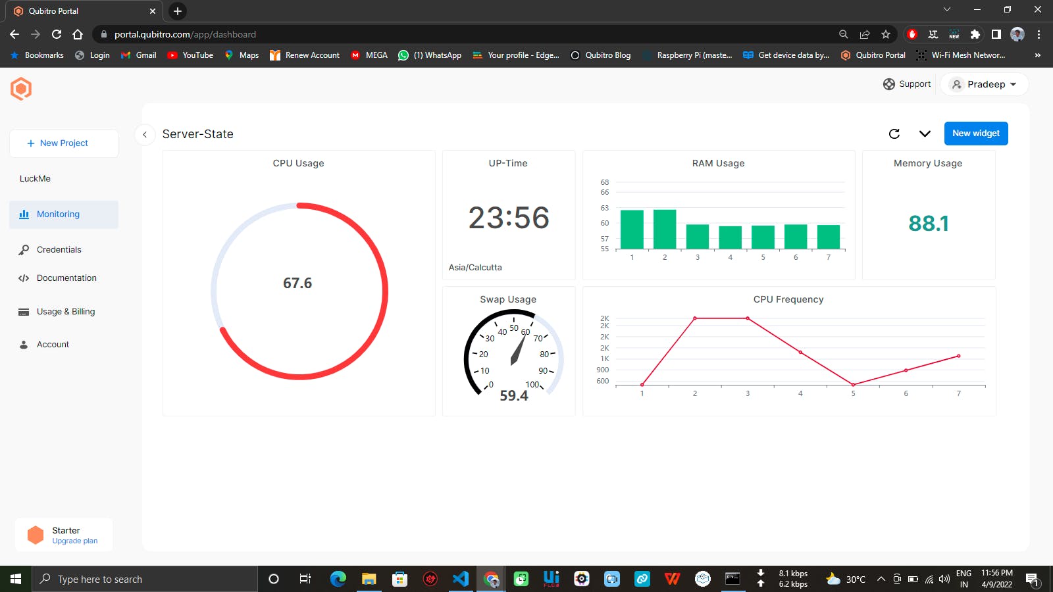
Task: Click the Windows taskbar search field
Action: point(145,579)
